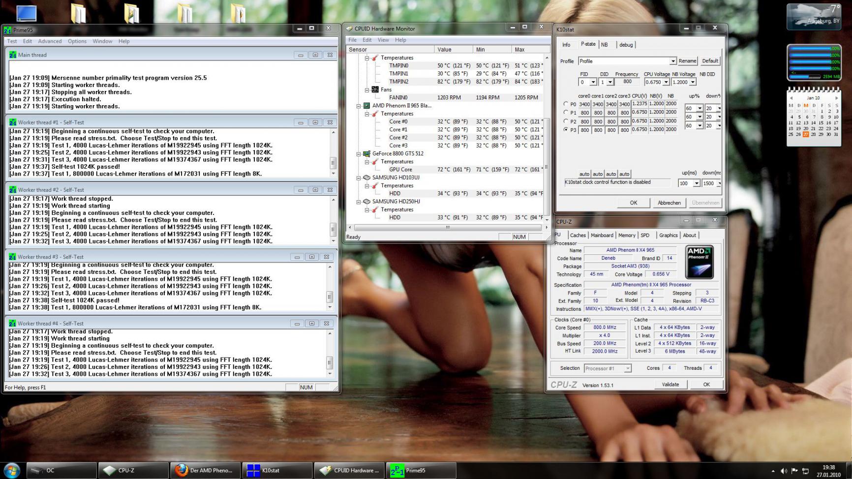Click the Validate button in CPU-Z

(x=670, y=385)
